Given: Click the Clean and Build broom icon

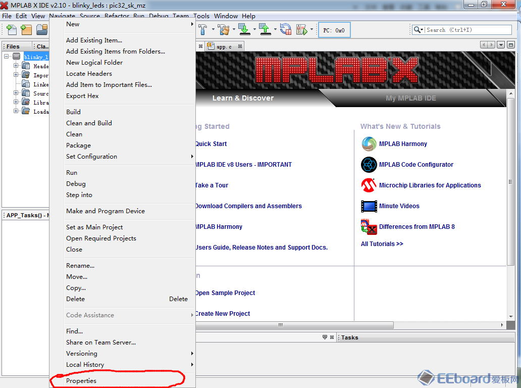Looking at the screenshot, I should click(x=223, y=30).
